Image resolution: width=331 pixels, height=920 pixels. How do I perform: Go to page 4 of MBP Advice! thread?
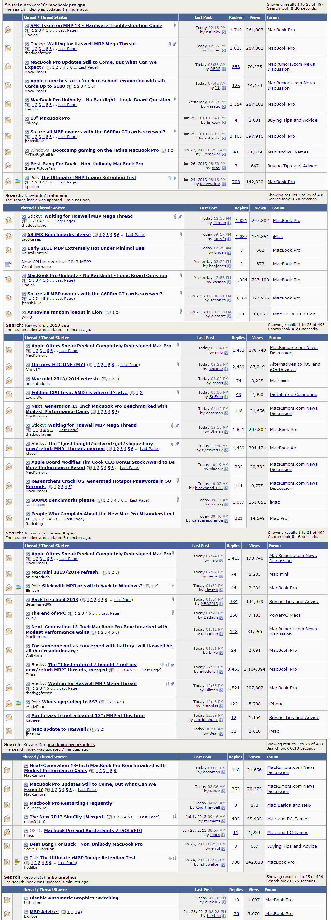coord(79,912)
